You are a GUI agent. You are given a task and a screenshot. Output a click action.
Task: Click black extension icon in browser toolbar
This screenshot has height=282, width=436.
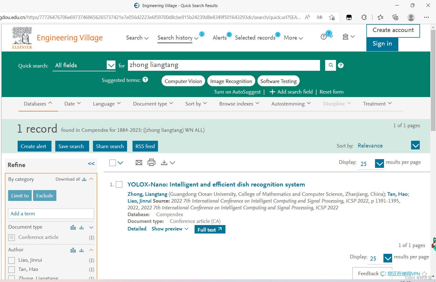(x=349, y=17)
